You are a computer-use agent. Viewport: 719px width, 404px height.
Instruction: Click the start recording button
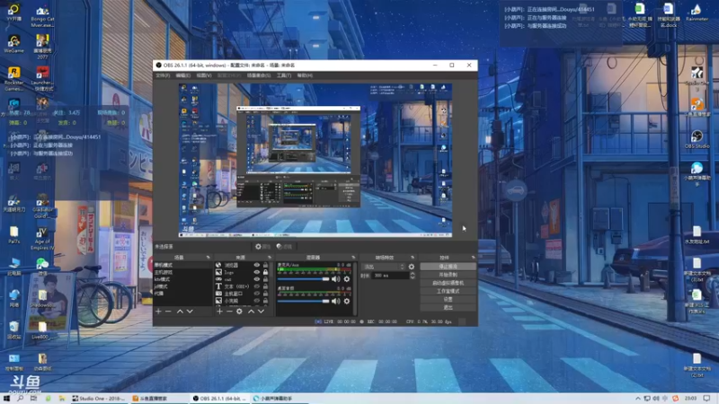(448, 275)
